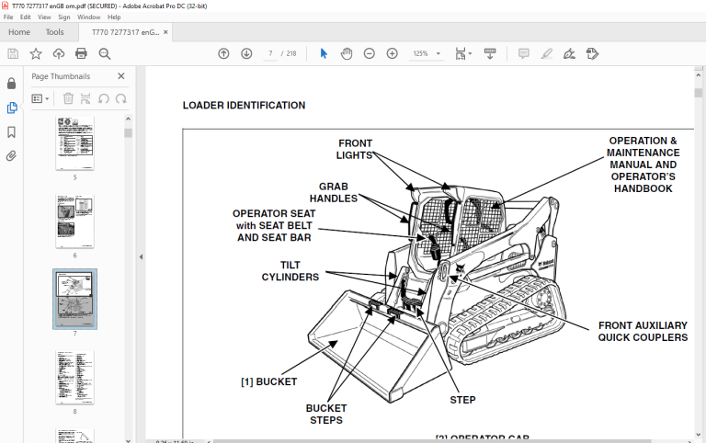Upload the file to cloud storage
This screenshot has width=706, height=443.
pos(59,54)
